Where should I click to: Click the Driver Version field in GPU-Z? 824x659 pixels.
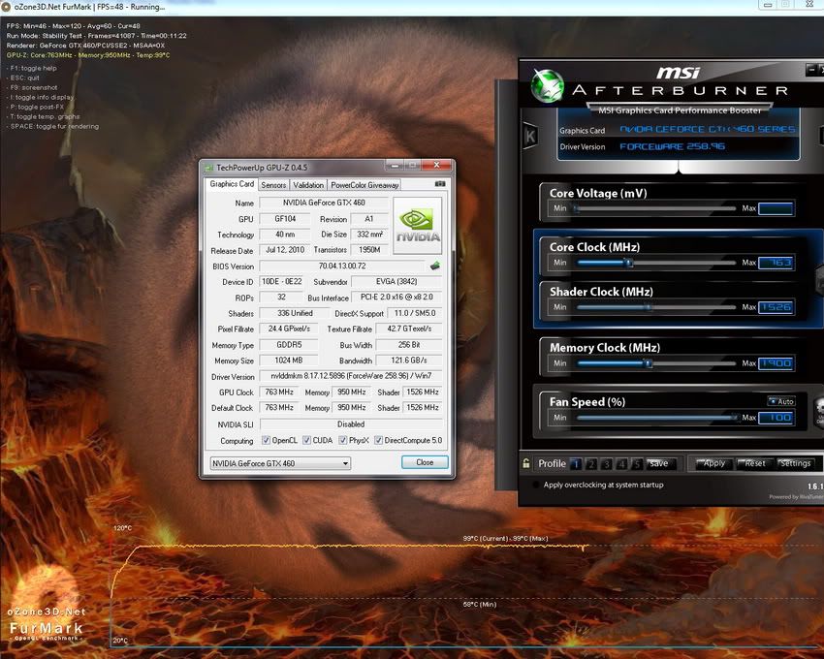pyautogui.click(x=351, y=376)
